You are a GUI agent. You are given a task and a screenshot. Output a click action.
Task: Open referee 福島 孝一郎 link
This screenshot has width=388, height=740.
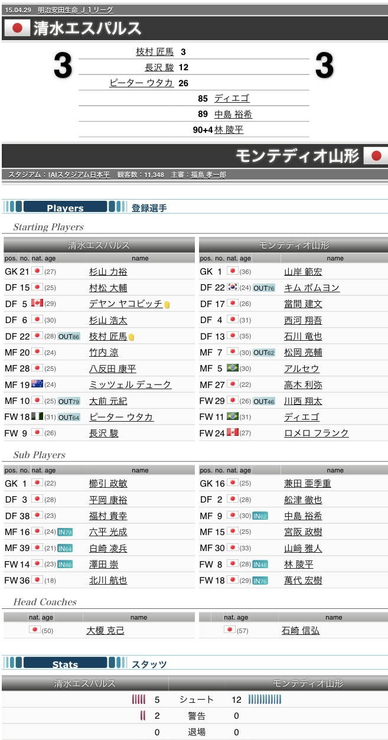pyautogui.click(x=208, y=175)
